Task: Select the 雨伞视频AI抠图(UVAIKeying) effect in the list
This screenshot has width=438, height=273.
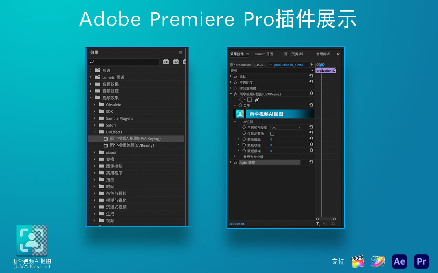Action: (x=136, y=139)
